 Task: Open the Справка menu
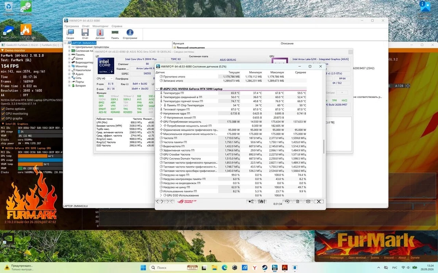117,26
